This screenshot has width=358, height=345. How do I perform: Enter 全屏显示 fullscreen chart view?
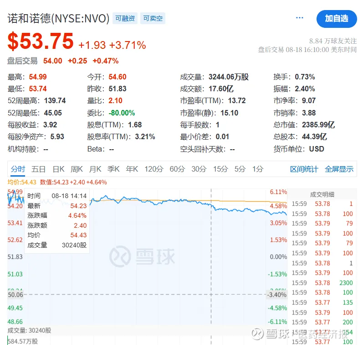point(339,169)
